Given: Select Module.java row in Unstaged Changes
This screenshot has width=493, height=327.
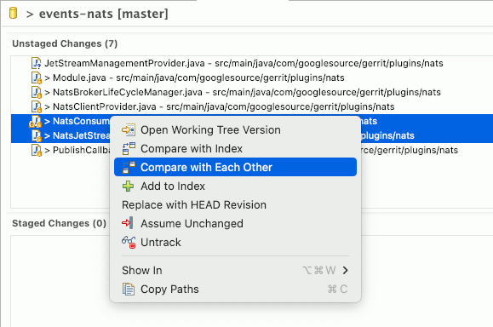Looking at the screenshot, I should coord(251,77).
